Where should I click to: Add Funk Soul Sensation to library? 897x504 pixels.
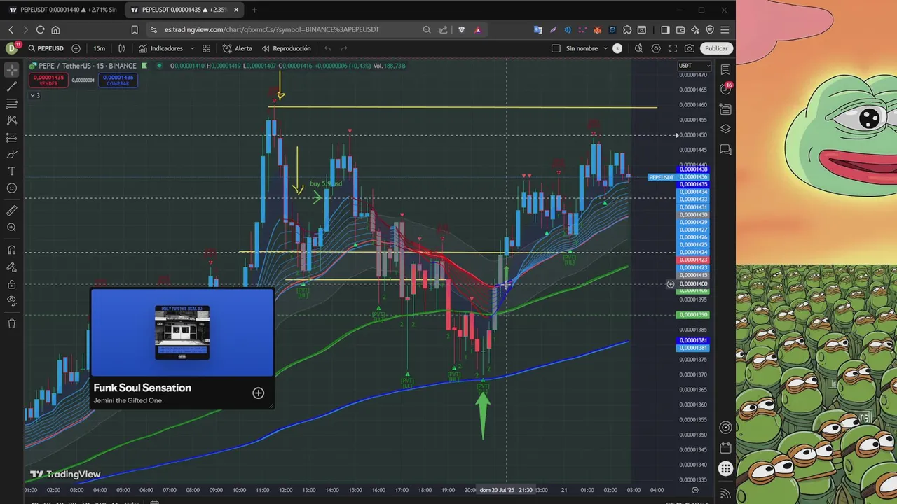tap(258, 393)
